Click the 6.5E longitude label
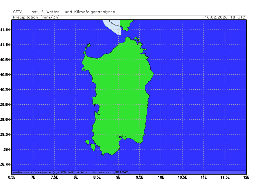The height and width of the screenshot is (194, 258). pos(12,177)
